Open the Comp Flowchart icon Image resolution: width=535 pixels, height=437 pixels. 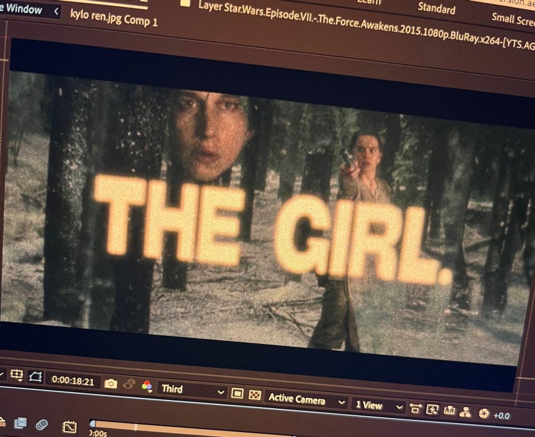(x=465, y=412)
